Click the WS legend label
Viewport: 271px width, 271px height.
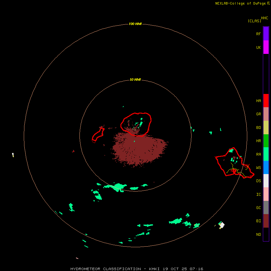coord(259,168)
